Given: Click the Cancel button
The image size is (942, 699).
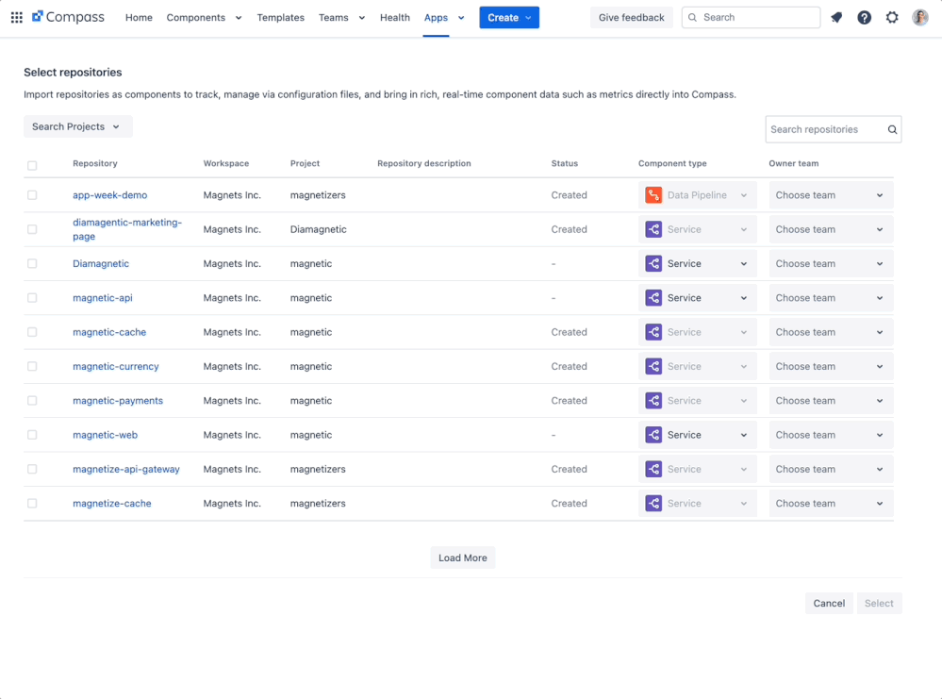Looking at the screenshot, I should 829,603.
